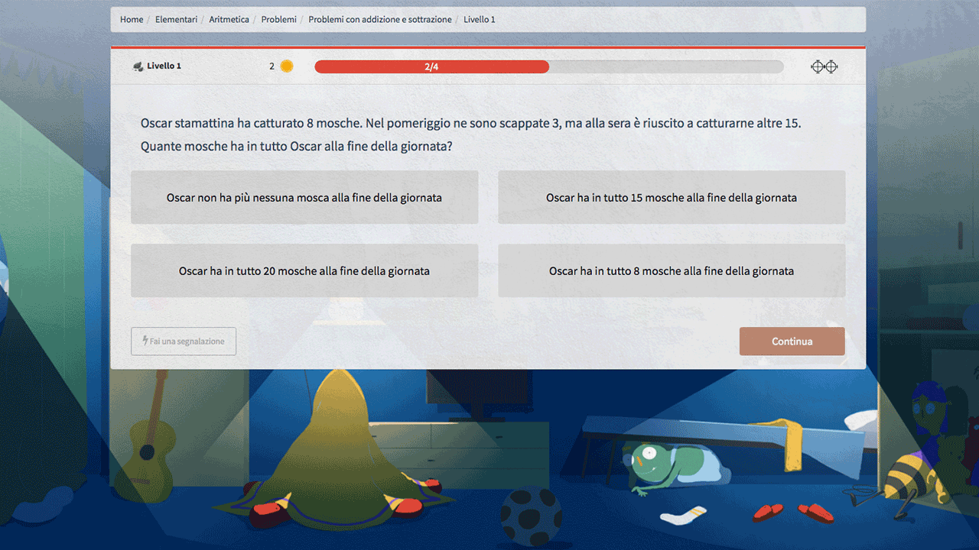Viewport: 979px width, 550px height.
Task: Open Problemi con addizione e sottrazione breadcrumb
Action: (x=380, y=19)
